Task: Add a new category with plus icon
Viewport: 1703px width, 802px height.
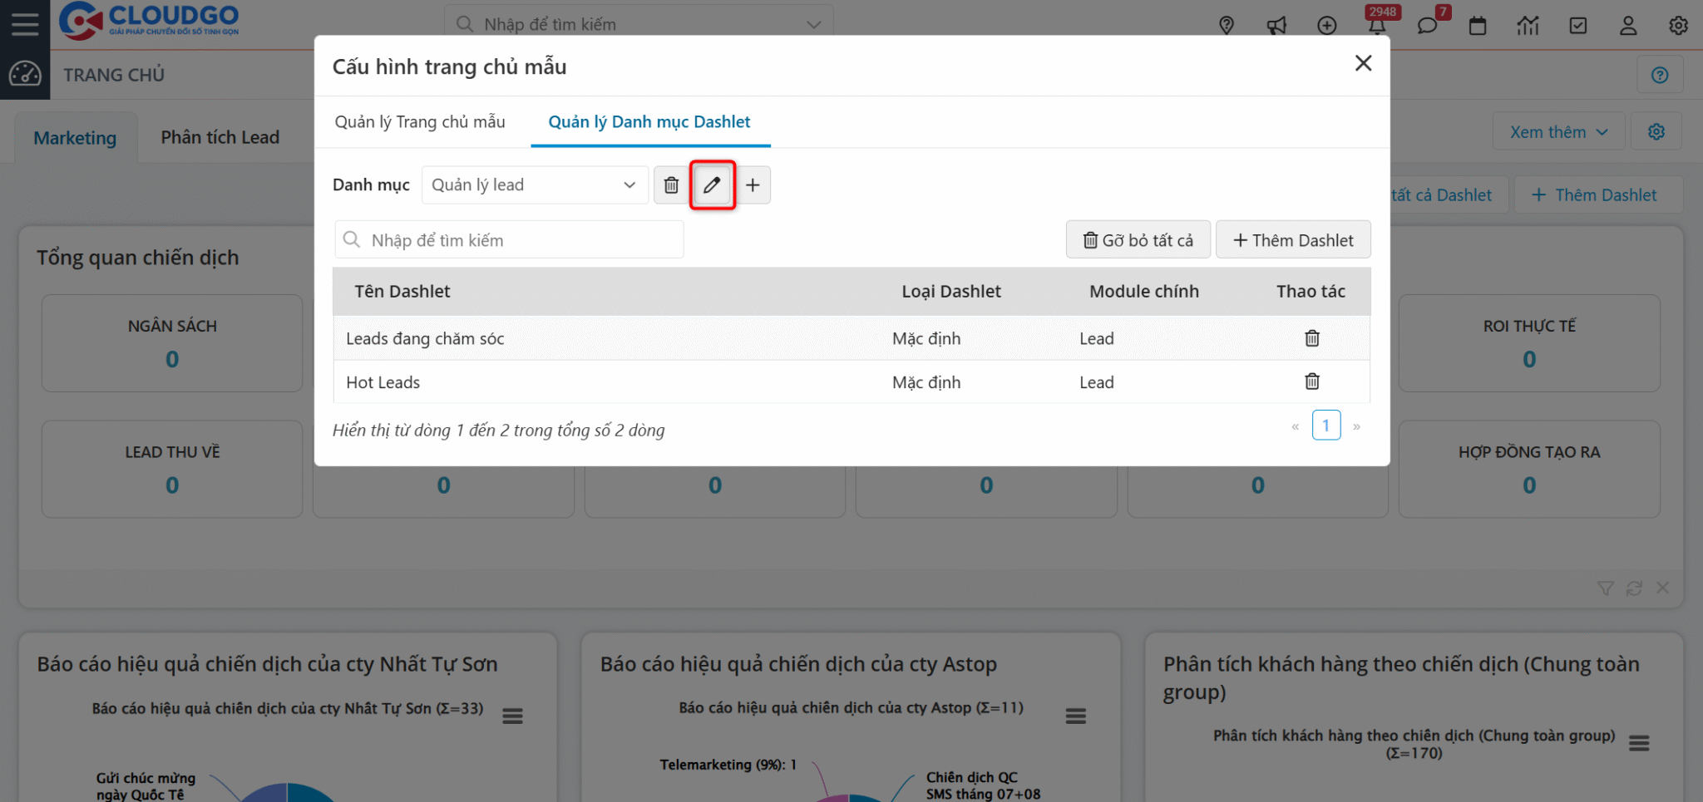Action: (x=753, y=185)
